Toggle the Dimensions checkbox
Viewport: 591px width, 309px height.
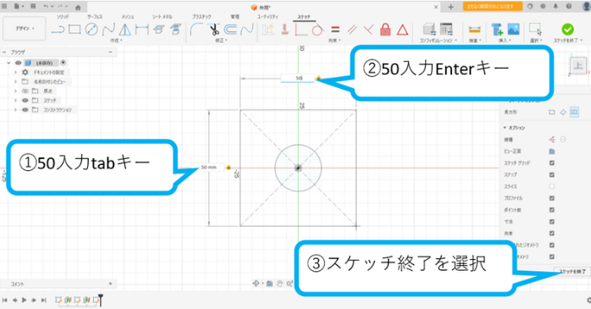click(x=552, y=222)
